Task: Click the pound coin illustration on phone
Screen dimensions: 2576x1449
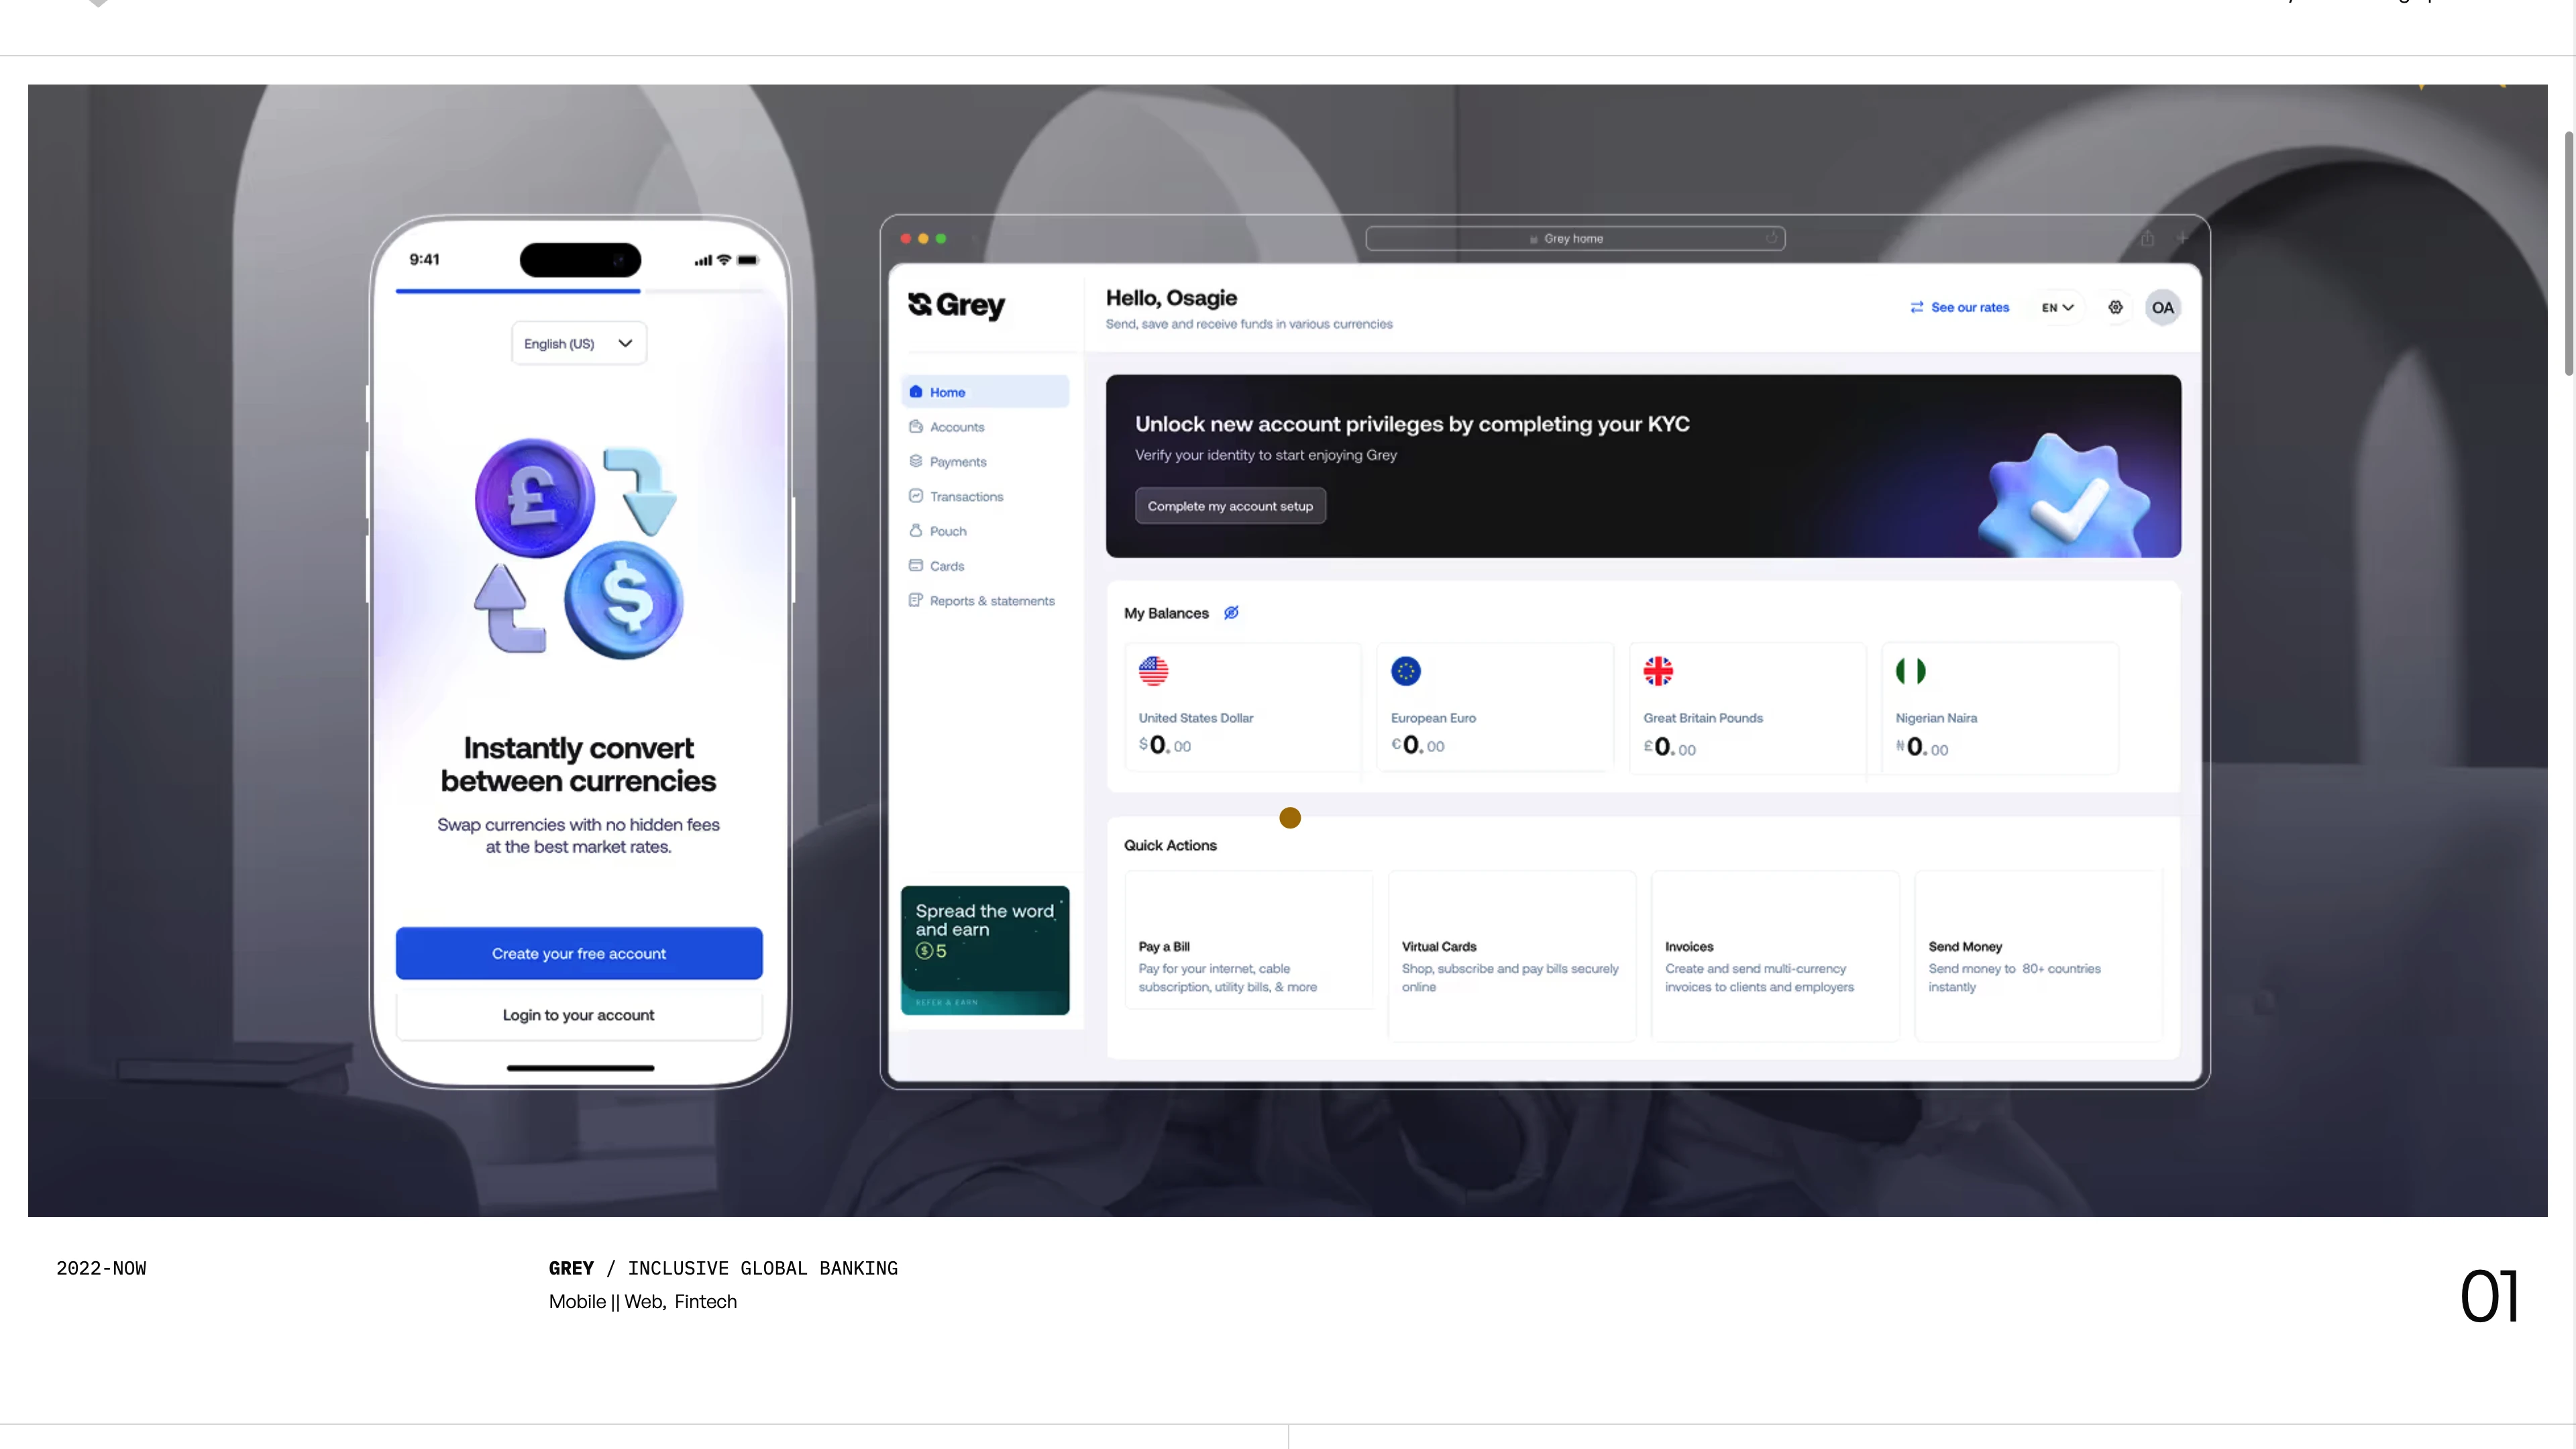Action: [x=535, y=498]
